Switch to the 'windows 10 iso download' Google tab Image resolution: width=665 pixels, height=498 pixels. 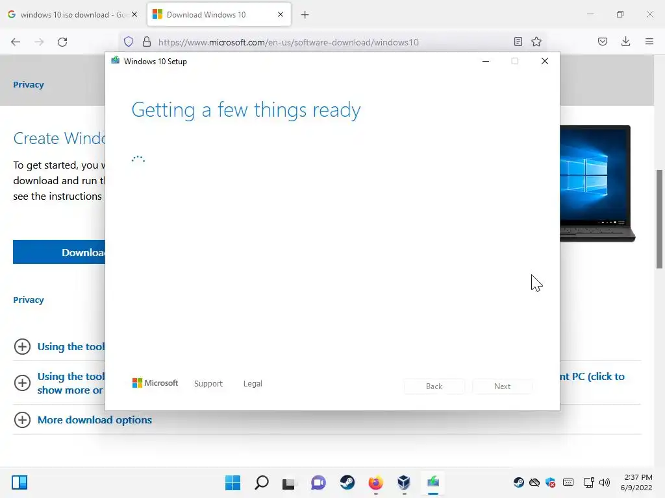coord(73,14)
